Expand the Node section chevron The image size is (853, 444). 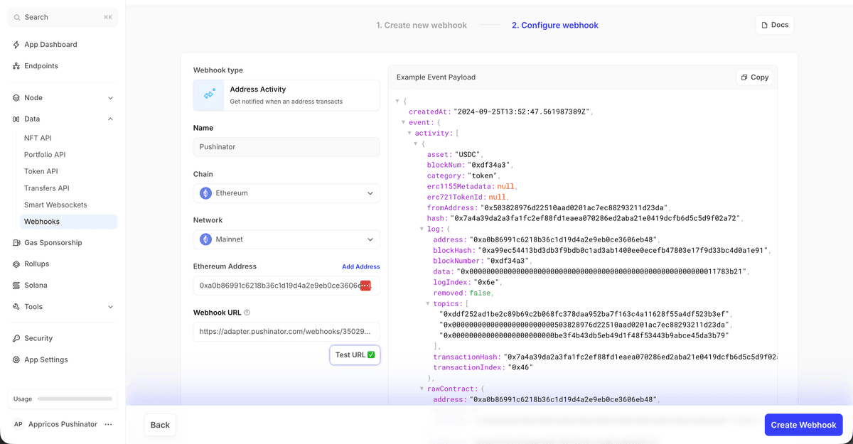point(110,98)
